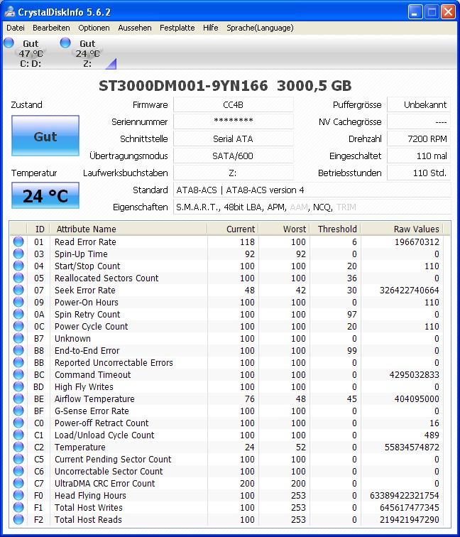Open the Bearbeiten menu
Image resolution: width=460 pixels, height=537 pixels.
(51, 28)
